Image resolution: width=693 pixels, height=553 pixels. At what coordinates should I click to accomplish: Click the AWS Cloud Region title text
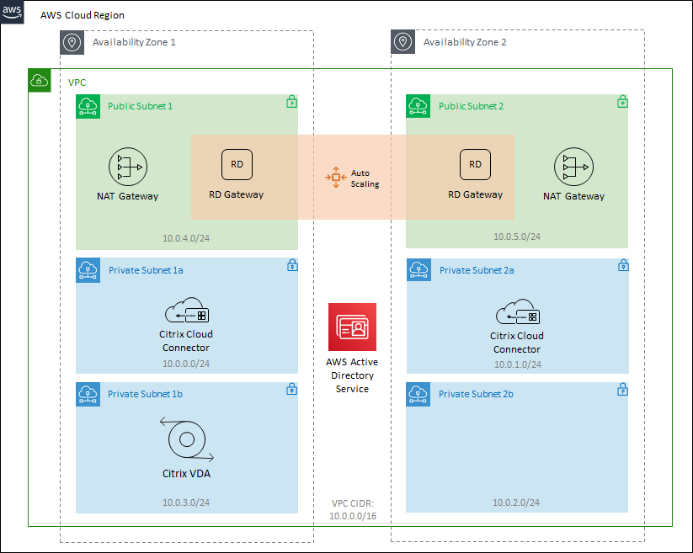[x=83, y=16]
